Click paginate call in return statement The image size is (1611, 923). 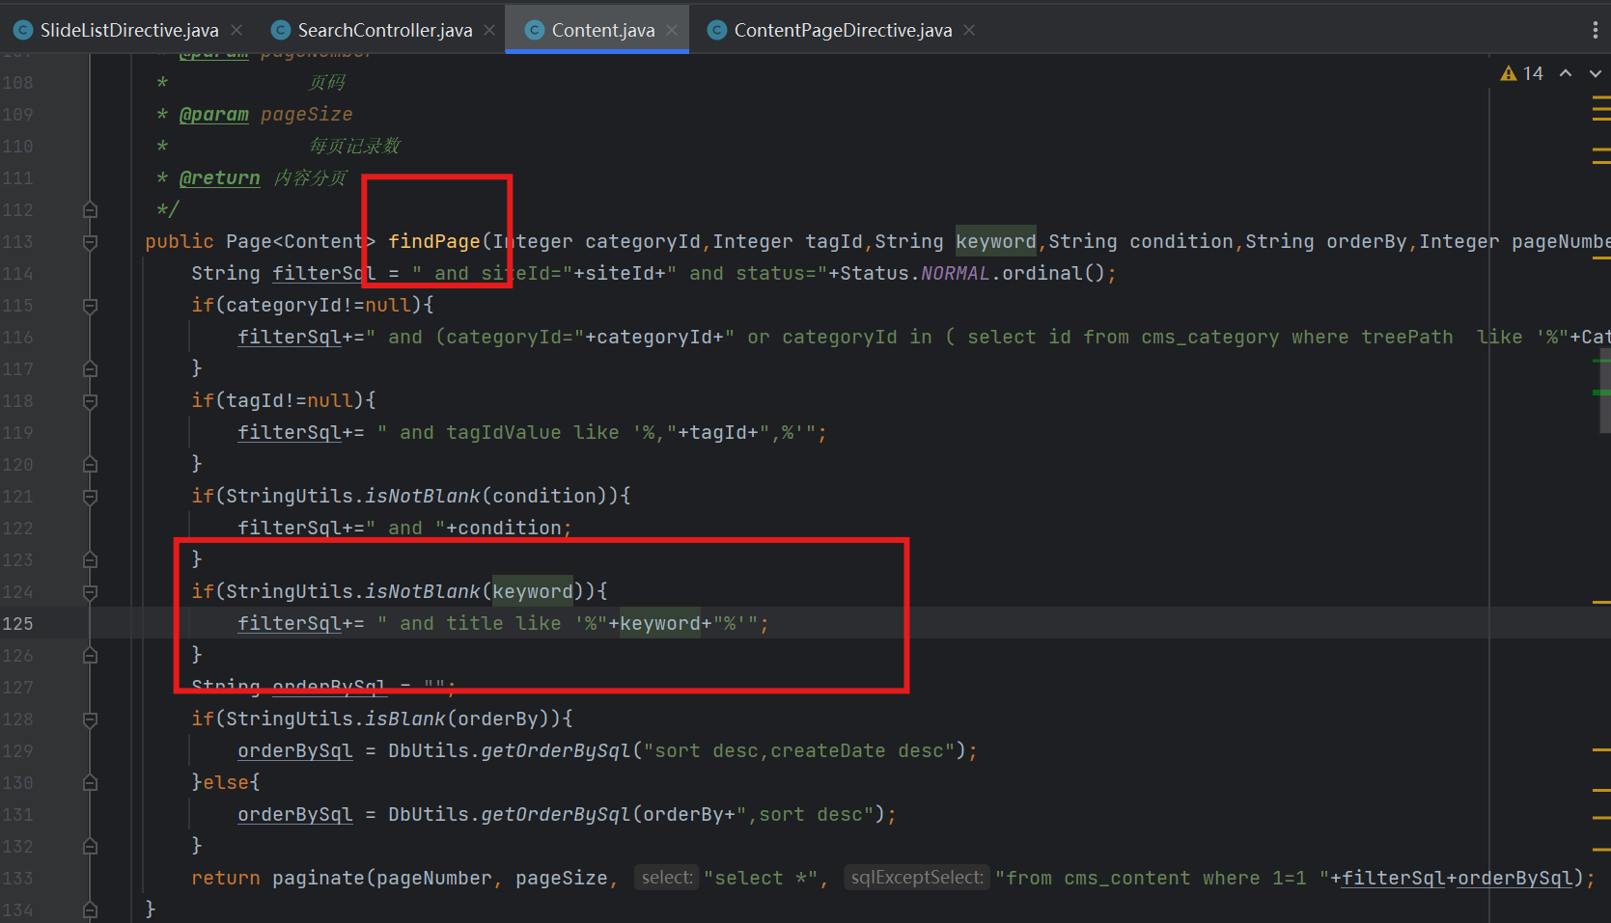319,879
